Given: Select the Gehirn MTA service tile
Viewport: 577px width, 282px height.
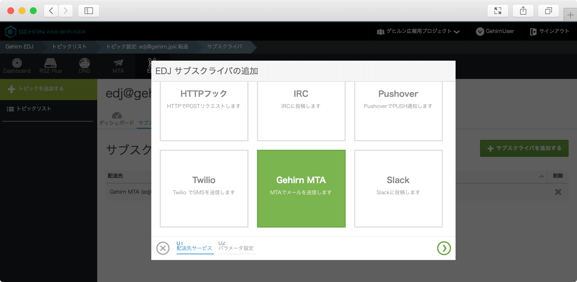Looking at the screenshot, I should point(301,188).
